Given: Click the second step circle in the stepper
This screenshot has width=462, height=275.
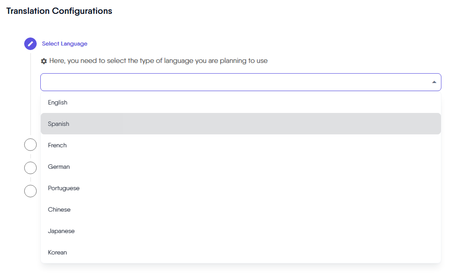Looking at the screenshot, I should pos(30,145).
